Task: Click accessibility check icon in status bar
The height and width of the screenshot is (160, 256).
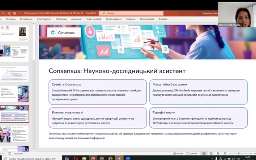Action: click(x=10, y=154)
